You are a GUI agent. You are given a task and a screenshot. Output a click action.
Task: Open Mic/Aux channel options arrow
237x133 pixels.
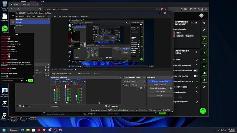(71, 82)
